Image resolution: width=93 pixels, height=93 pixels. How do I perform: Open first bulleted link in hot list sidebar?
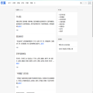pos(62,15)
